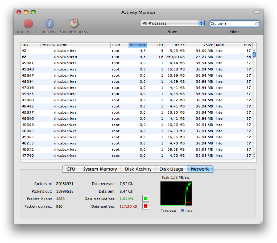Sort by the Prts column header
277x243 pixels.
245,45
